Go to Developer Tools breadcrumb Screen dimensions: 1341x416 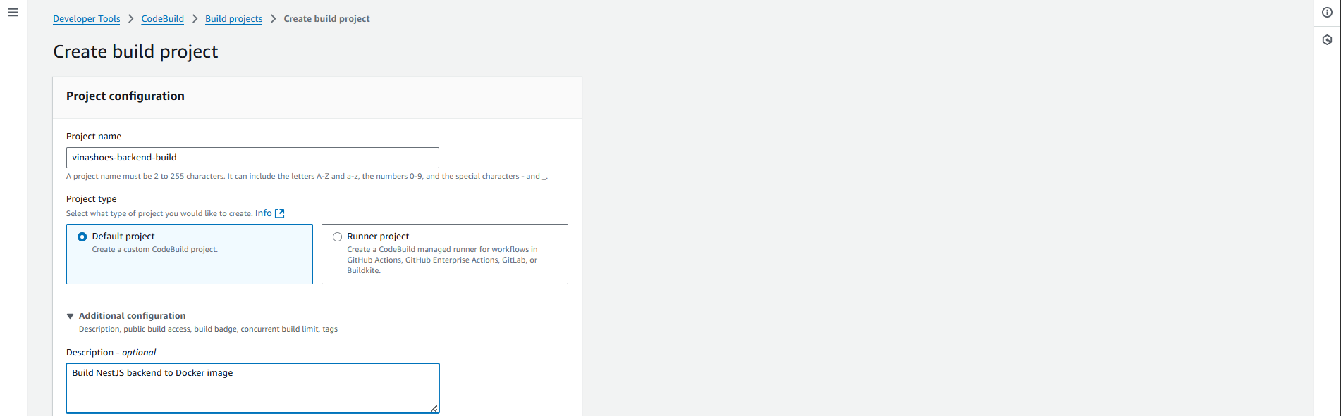(86, 19)
